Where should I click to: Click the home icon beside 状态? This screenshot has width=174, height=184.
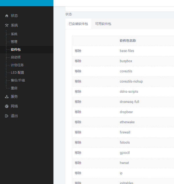[x=7, y=16]
